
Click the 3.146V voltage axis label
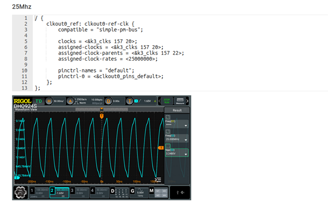coord(20,121)
